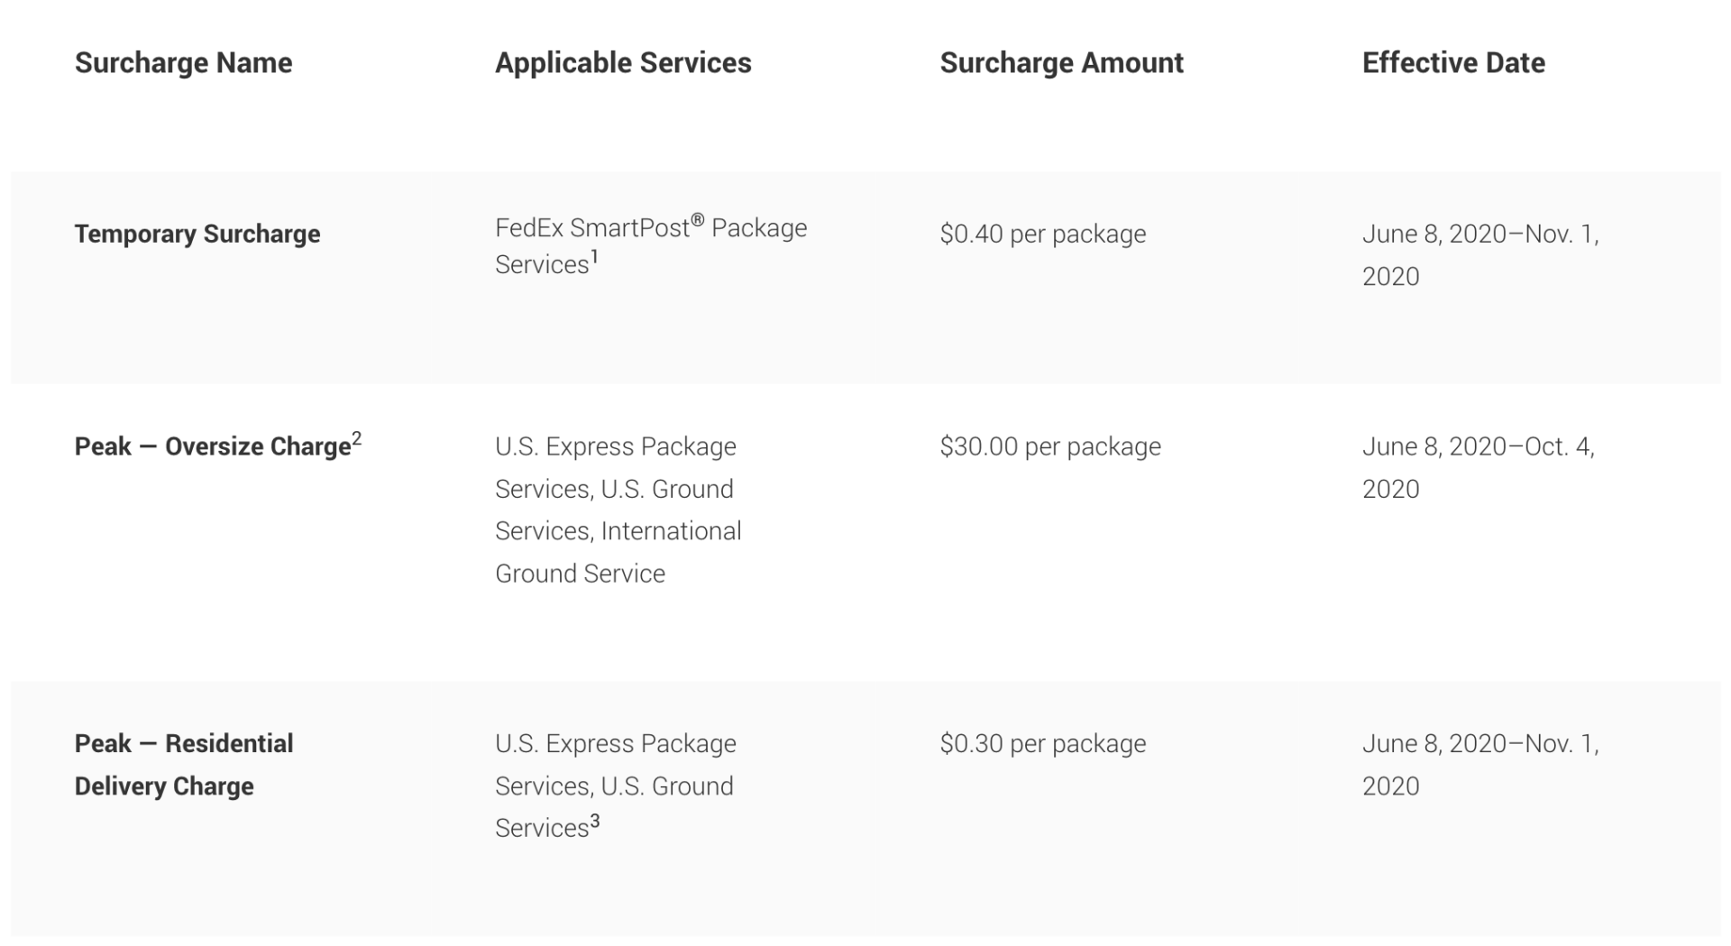1731x946 pixels.
Task: Click the $30.00 per package amount
Action: coord(1050,446)
